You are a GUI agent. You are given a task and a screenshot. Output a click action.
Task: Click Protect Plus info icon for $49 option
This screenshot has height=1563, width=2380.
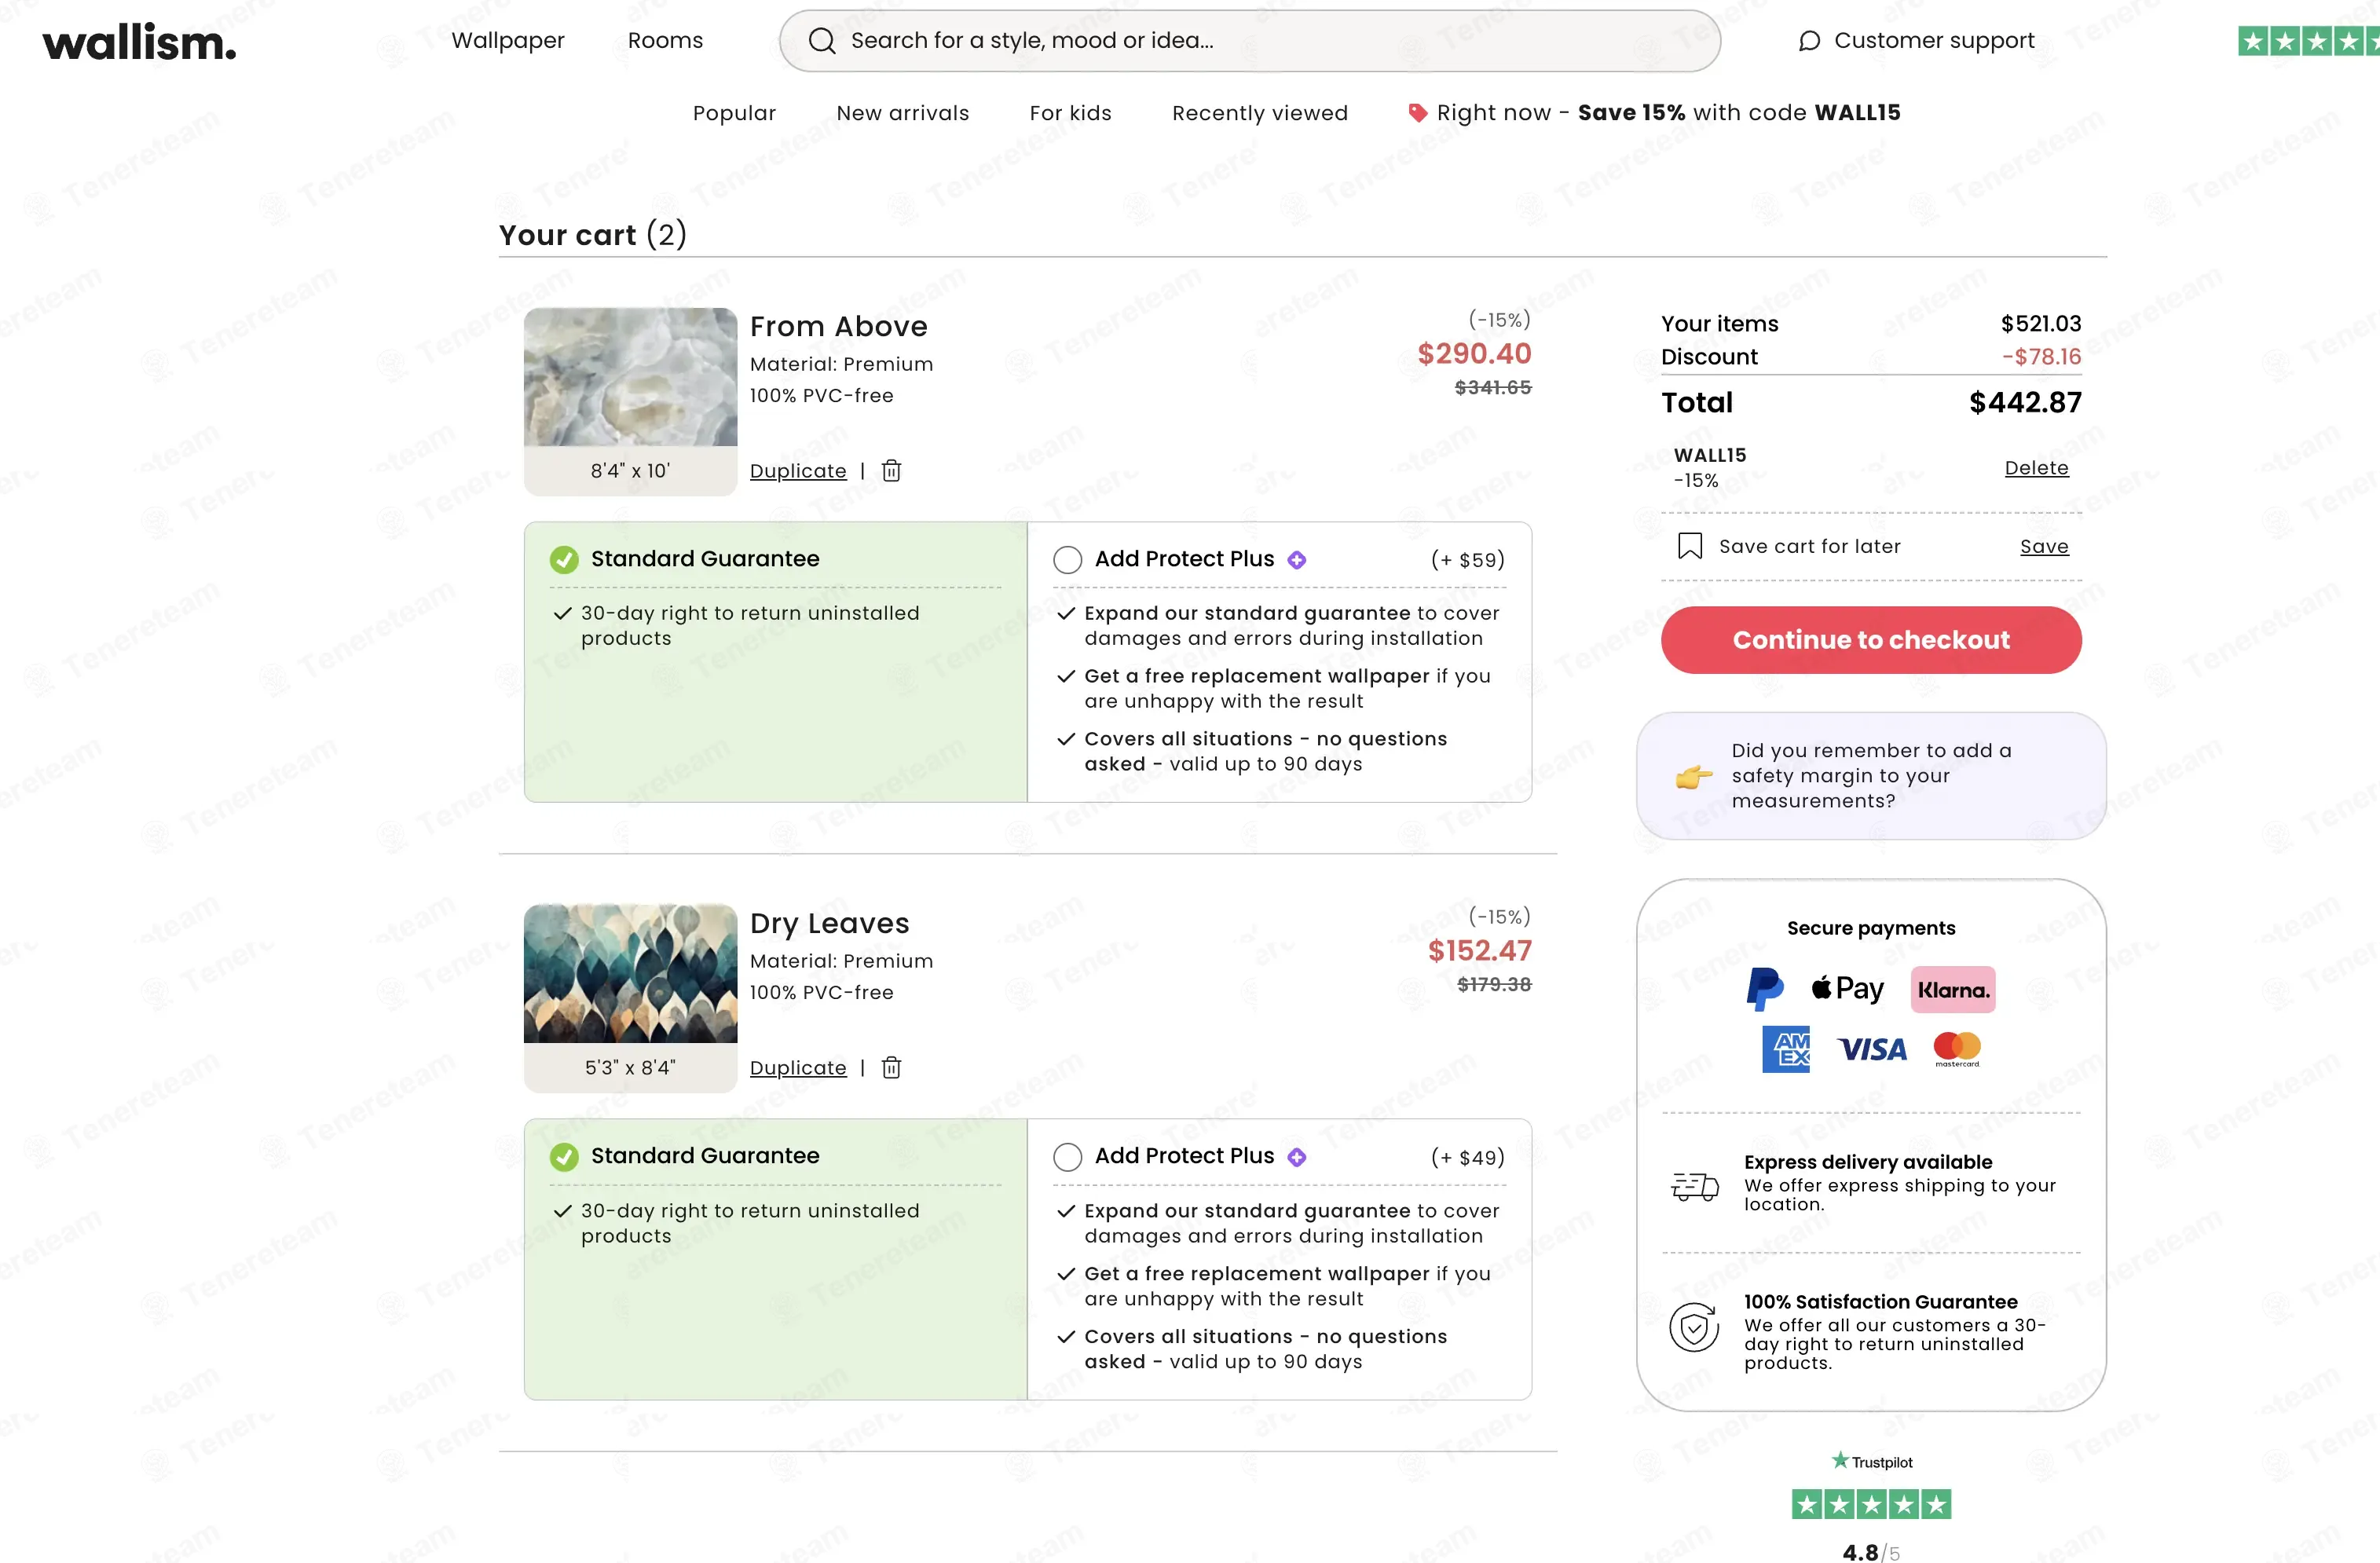point(1296,1157)
